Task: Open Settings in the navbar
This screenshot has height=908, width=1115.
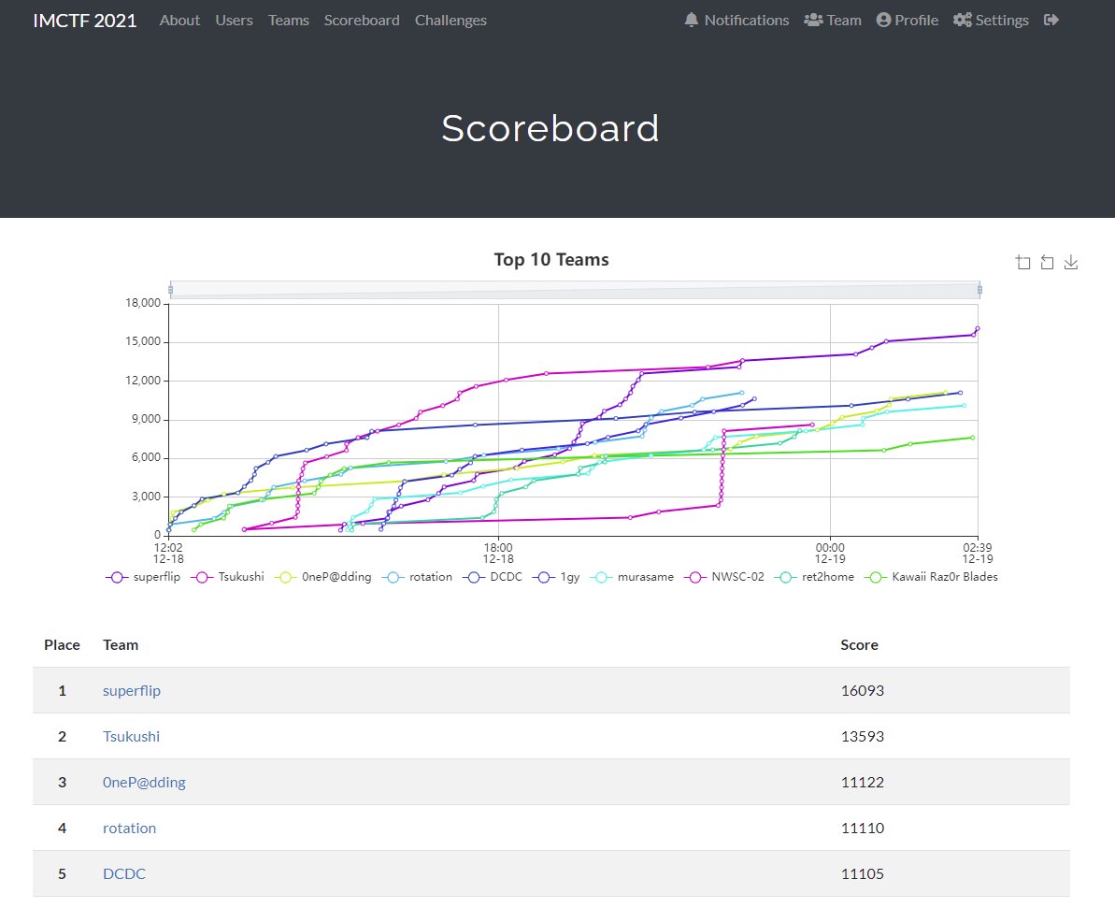Action: (991, 20)
